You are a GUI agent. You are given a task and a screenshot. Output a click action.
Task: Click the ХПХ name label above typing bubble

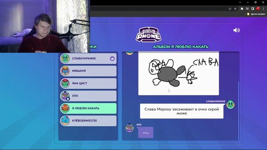(139, 125)
